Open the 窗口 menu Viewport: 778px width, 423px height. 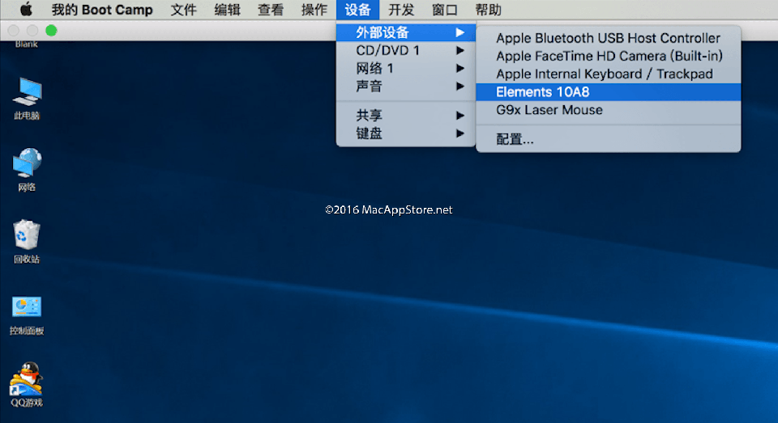click(x=445, y=10)
